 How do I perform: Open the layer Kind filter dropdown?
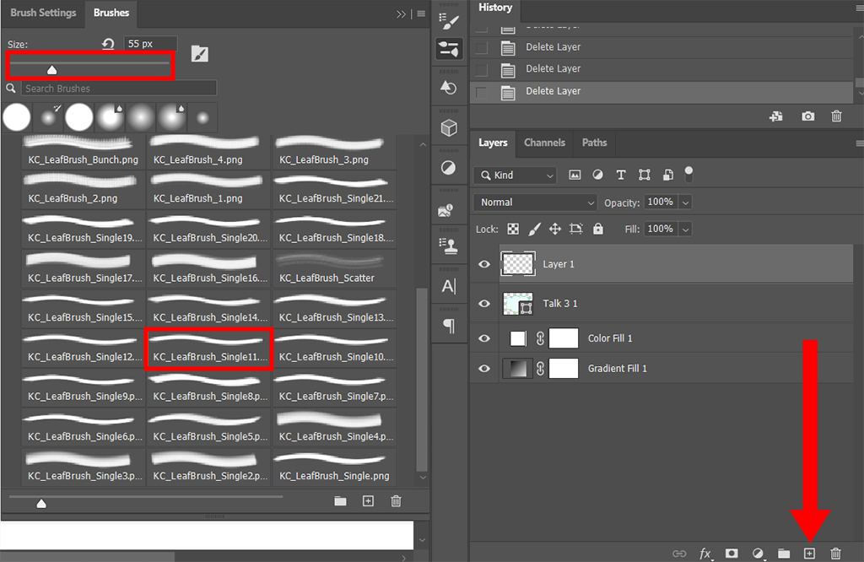[515, 176]
